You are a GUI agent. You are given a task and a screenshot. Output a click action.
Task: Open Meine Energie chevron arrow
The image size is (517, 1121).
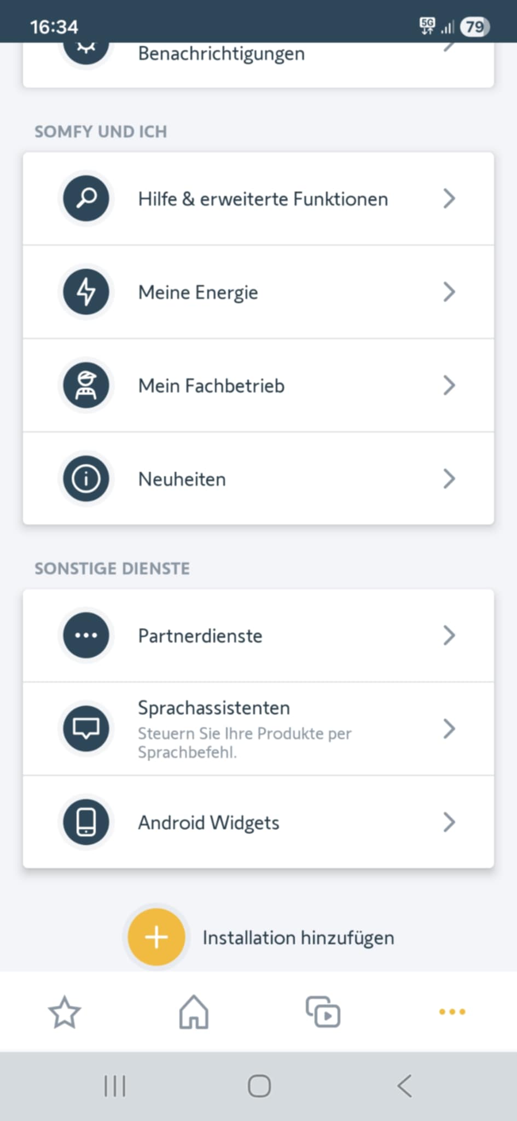[449, 292]
